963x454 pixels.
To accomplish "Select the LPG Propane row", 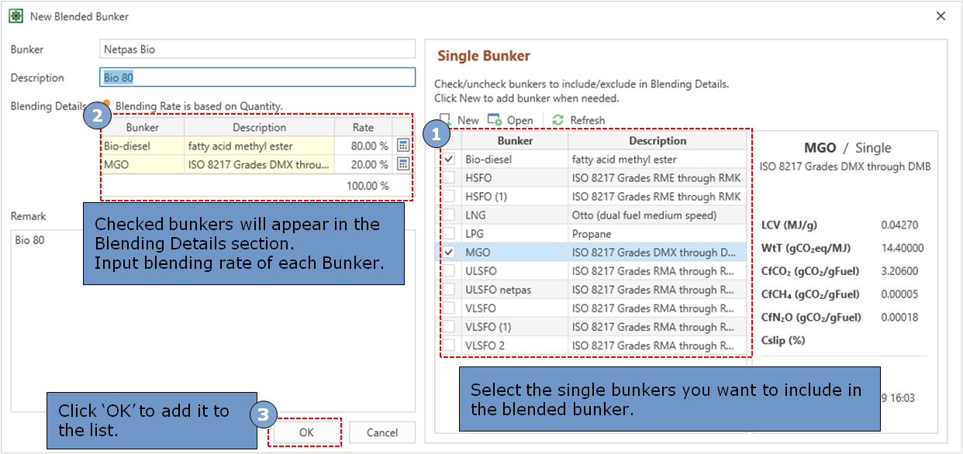I will [x=605, y=234].
